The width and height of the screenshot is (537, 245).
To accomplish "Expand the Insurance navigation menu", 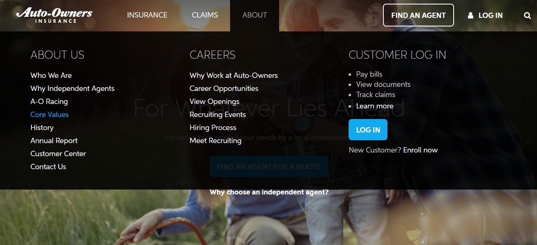I will pos(147,15).
